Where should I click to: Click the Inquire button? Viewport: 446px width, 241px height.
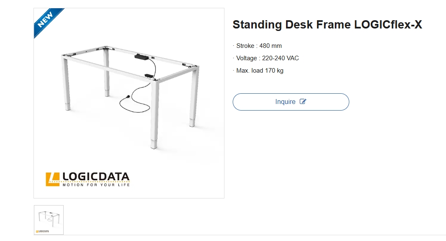point(291,102)
